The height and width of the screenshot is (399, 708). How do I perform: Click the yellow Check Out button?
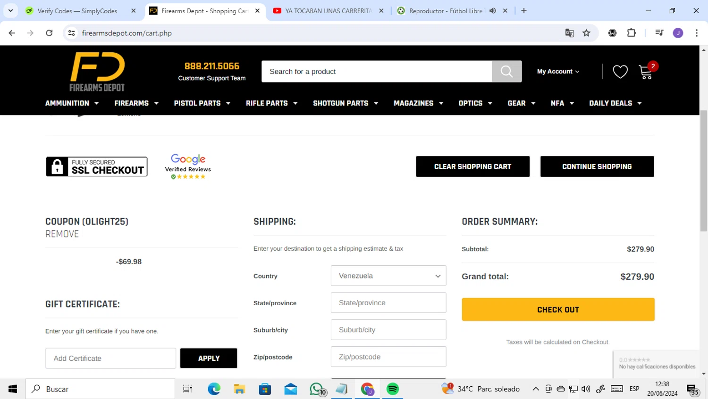(558, 309)
